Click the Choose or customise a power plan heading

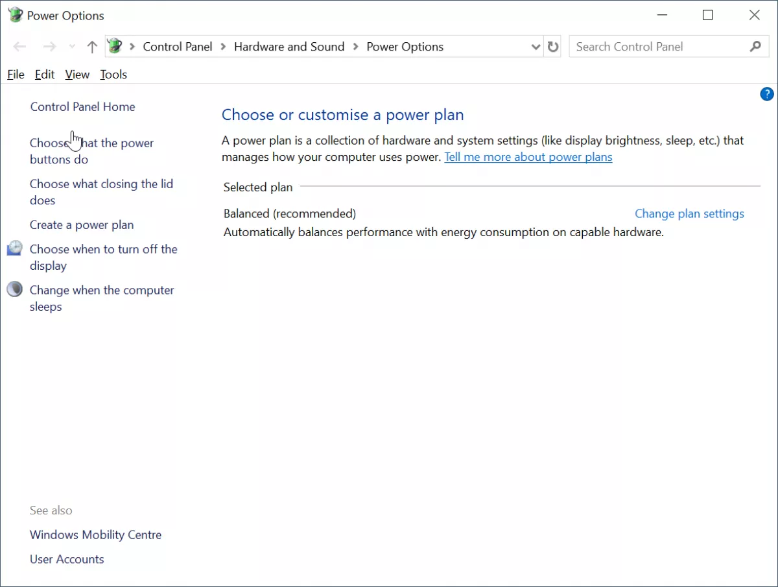coord(343,115)
